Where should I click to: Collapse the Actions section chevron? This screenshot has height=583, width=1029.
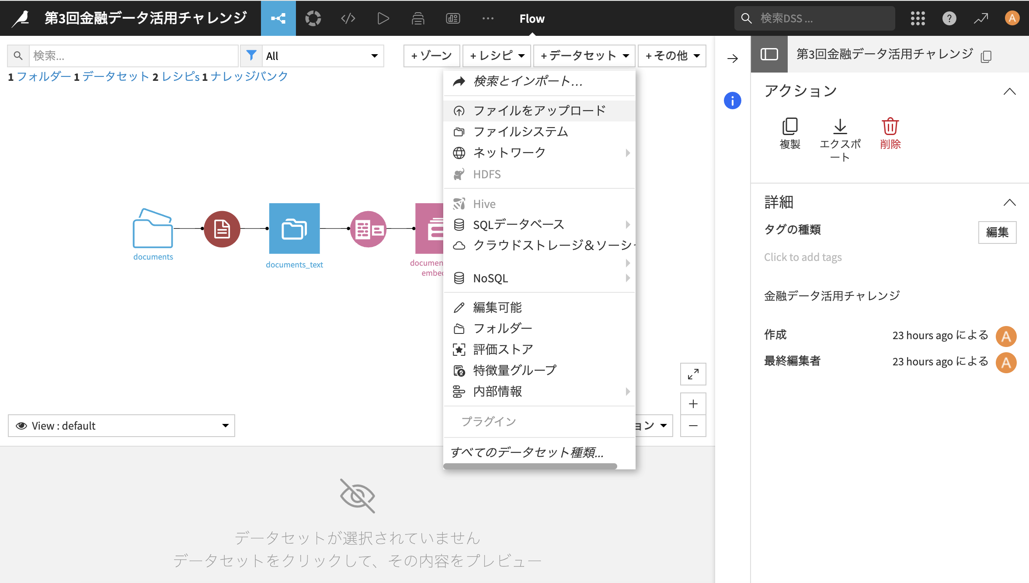click(1009, 91)
